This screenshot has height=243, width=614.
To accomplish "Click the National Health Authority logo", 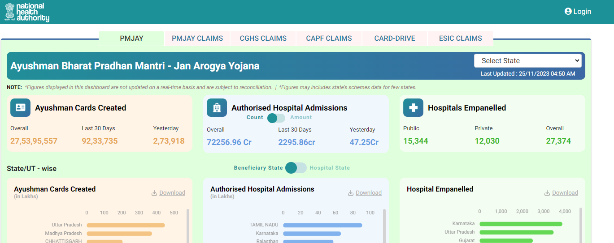I will click(27, 12).
